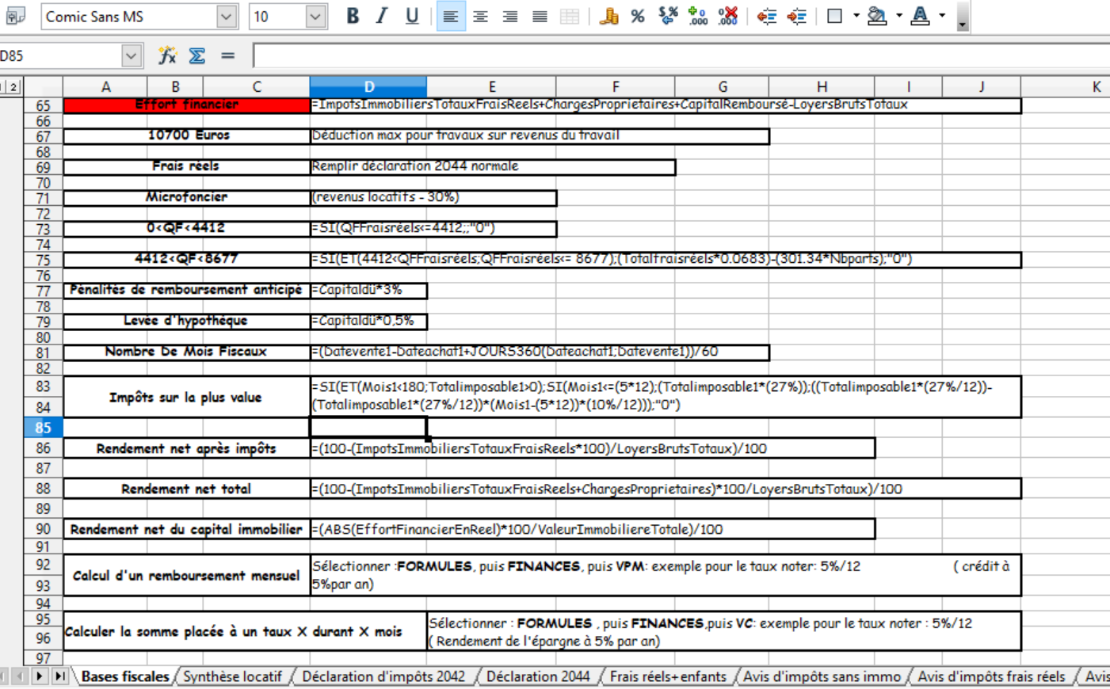Select the Levée d'hypothèque label cell

coord(186,322)
